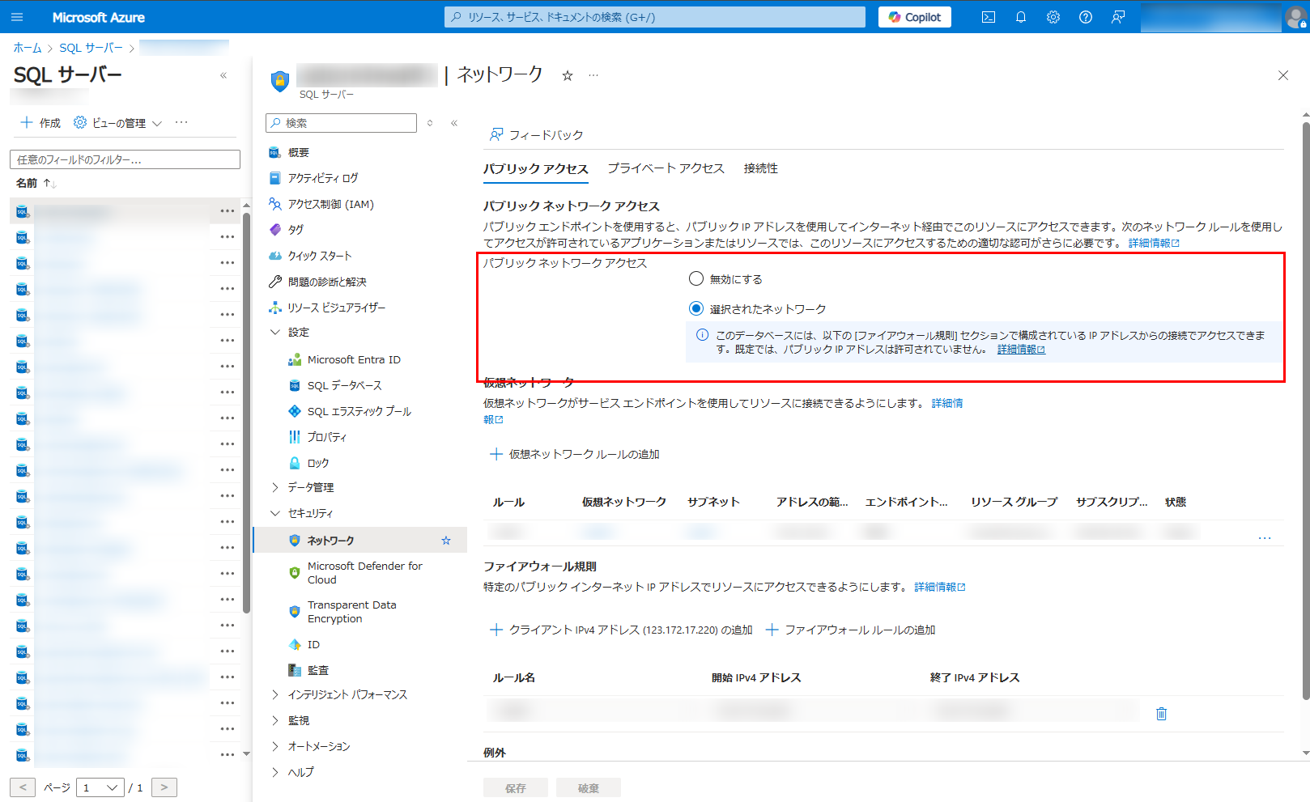1310x802 pixels.
Task: Add client IPv4 address 123.172.17.220
Action: click(x=622, y=630)
